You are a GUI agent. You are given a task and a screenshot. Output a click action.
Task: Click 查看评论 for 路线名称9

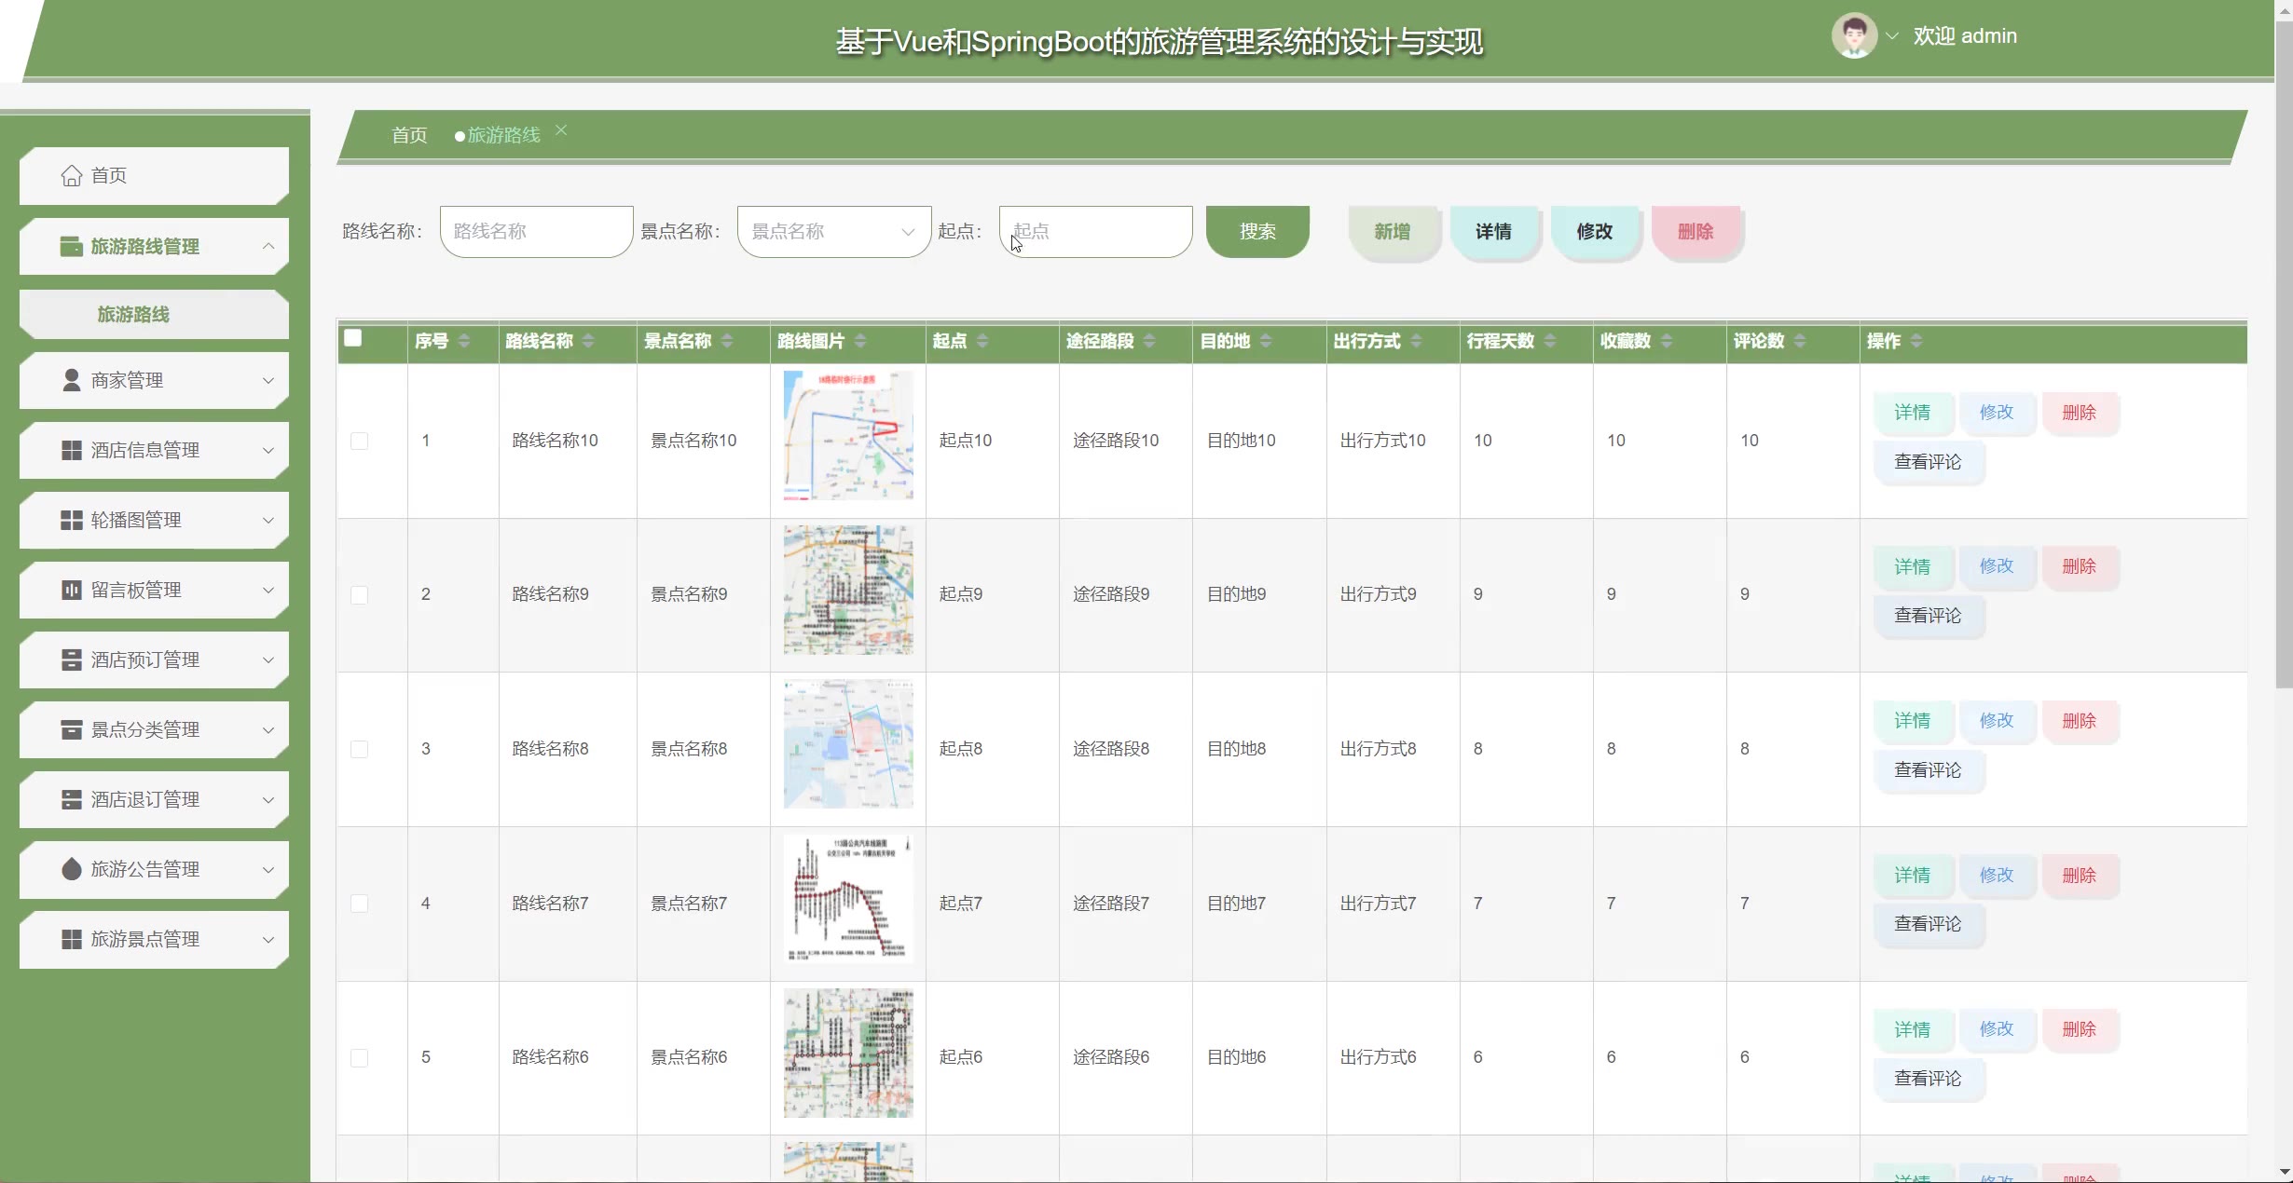pos(1927,616)
